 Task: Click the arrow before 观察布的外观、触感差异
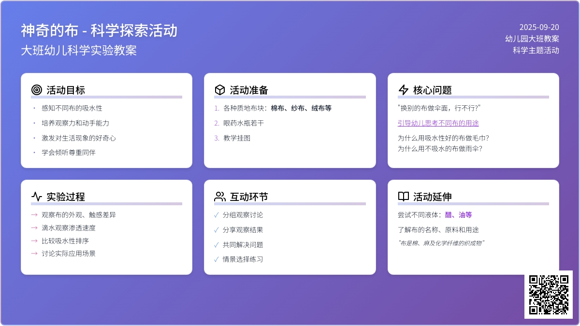point(34,215)
